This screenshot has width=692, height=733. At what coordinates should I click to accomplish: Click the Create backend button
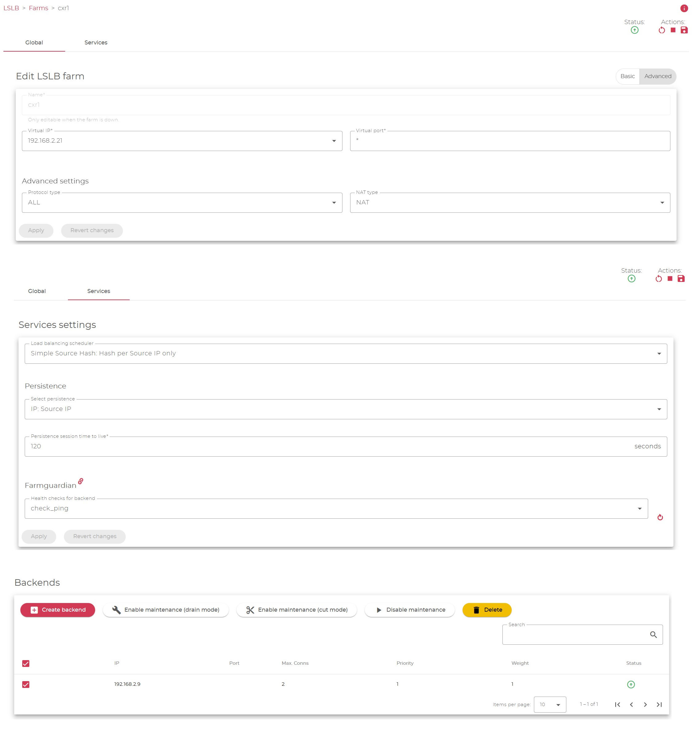point(57,610)
